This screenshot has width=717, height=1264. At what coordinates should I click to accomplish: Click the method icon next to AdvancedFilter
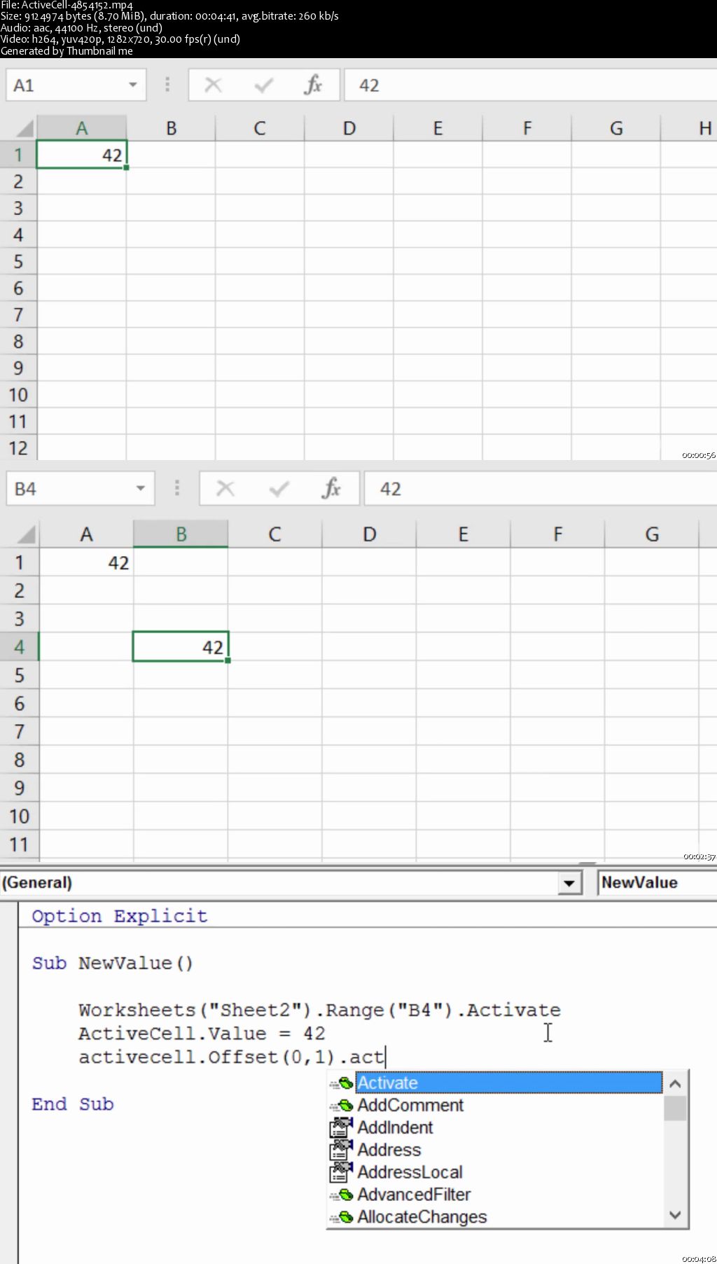(x=341, y=1194)
